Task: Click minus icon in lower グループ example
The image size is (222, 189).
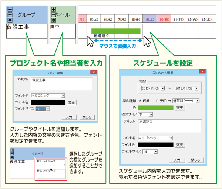Action: pos(12,154)
